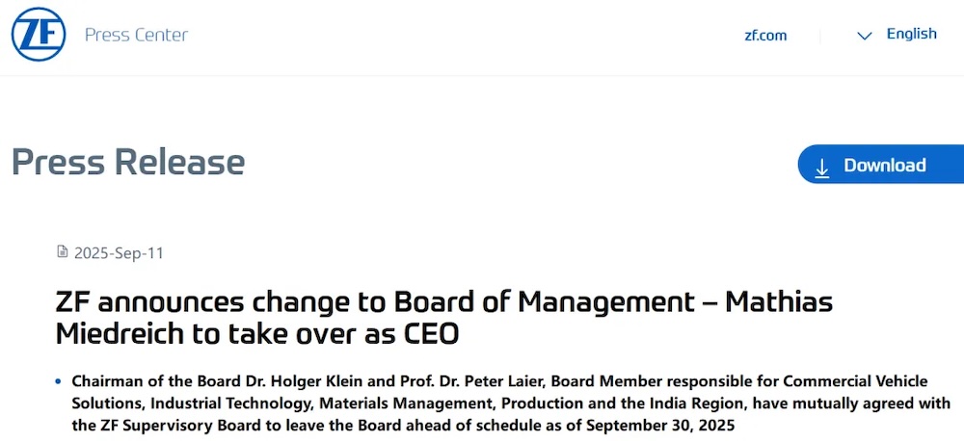Screen dimensions: 964x441
Task: Click the Download button label
Action: pos(884,166)
